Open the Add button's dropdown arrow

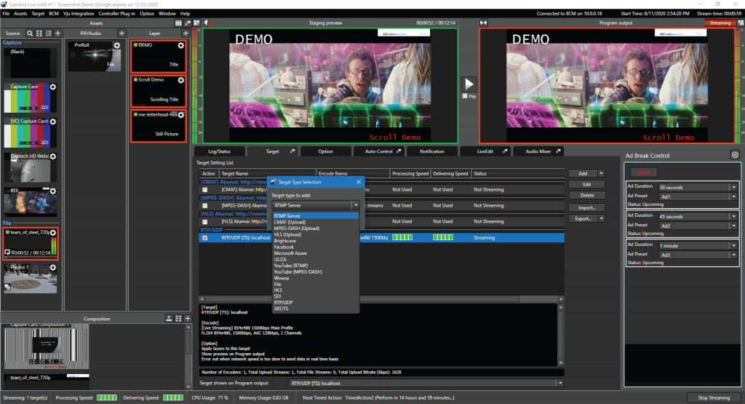tap(601, 174)
